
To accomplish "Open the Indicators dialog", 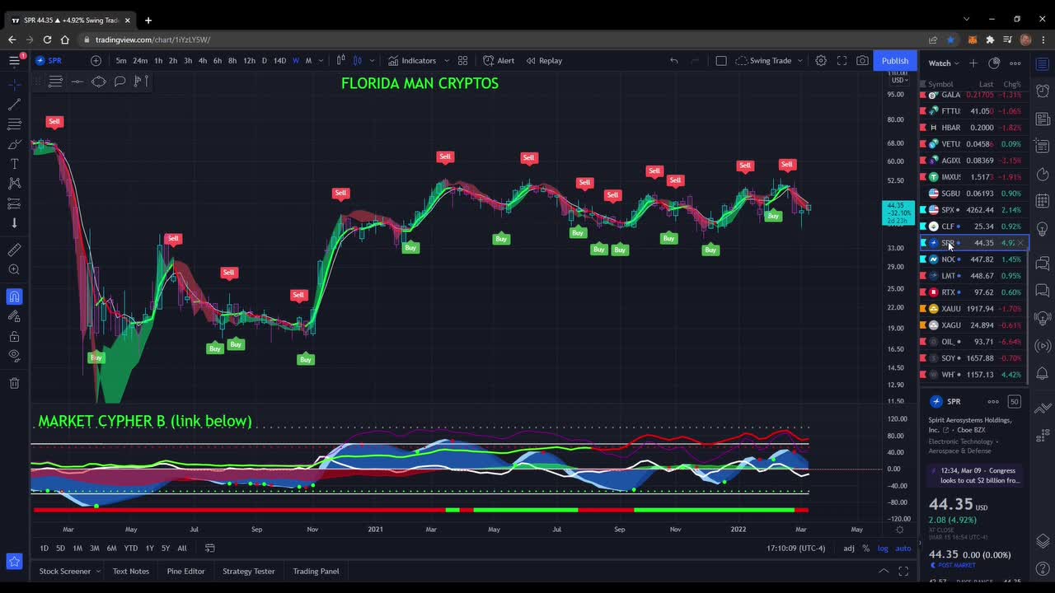I will [x=411, y=60].
